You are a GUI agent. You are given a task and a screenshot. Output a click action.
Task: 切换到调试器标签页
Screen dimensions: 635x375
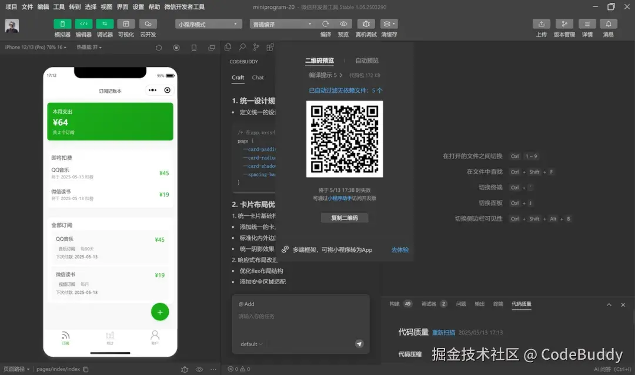427,304
